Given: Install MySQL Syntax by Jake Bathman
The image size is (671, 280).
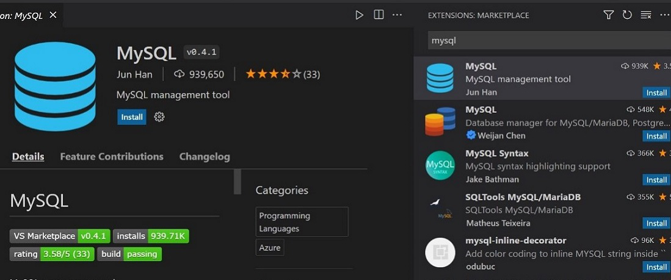Looking at the screenshot, I should pyautogui.click(x=656, y=180).
